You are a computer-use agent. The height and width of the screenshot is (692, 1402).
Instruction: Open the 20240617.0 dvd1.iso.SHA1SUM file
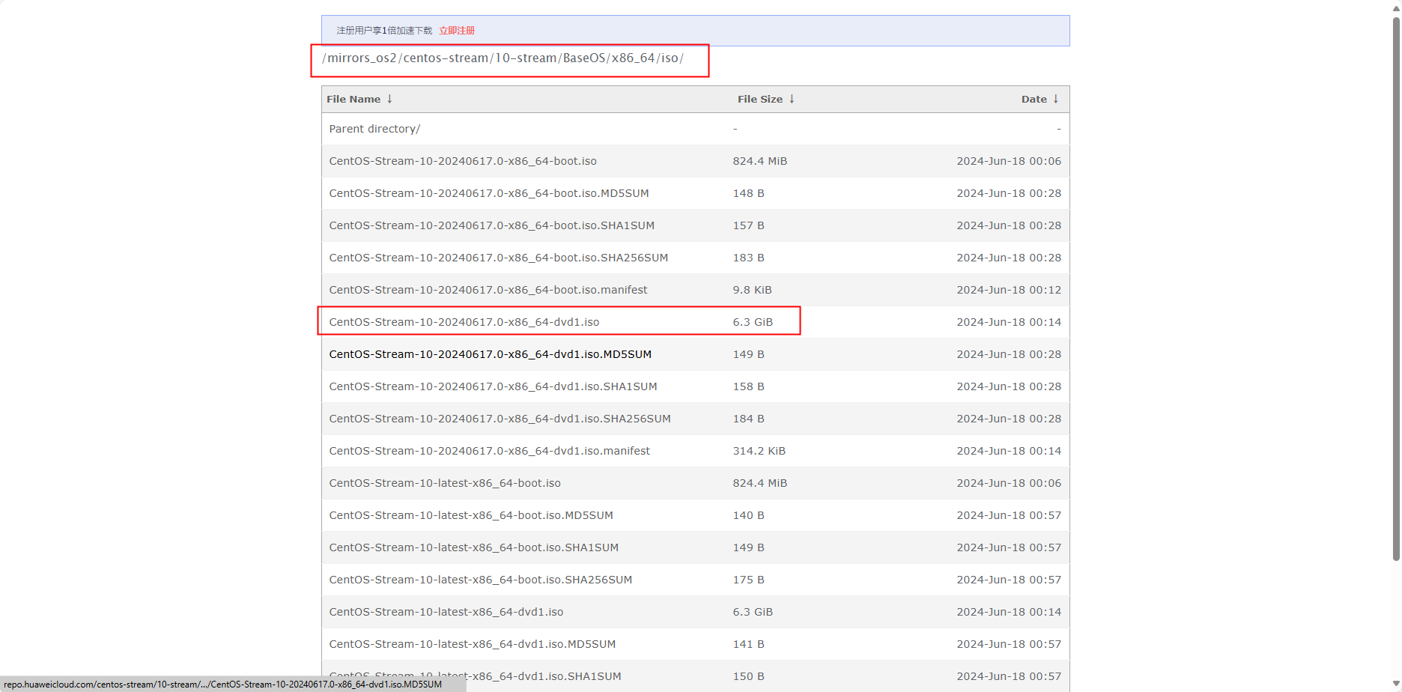tap(493, 386)
